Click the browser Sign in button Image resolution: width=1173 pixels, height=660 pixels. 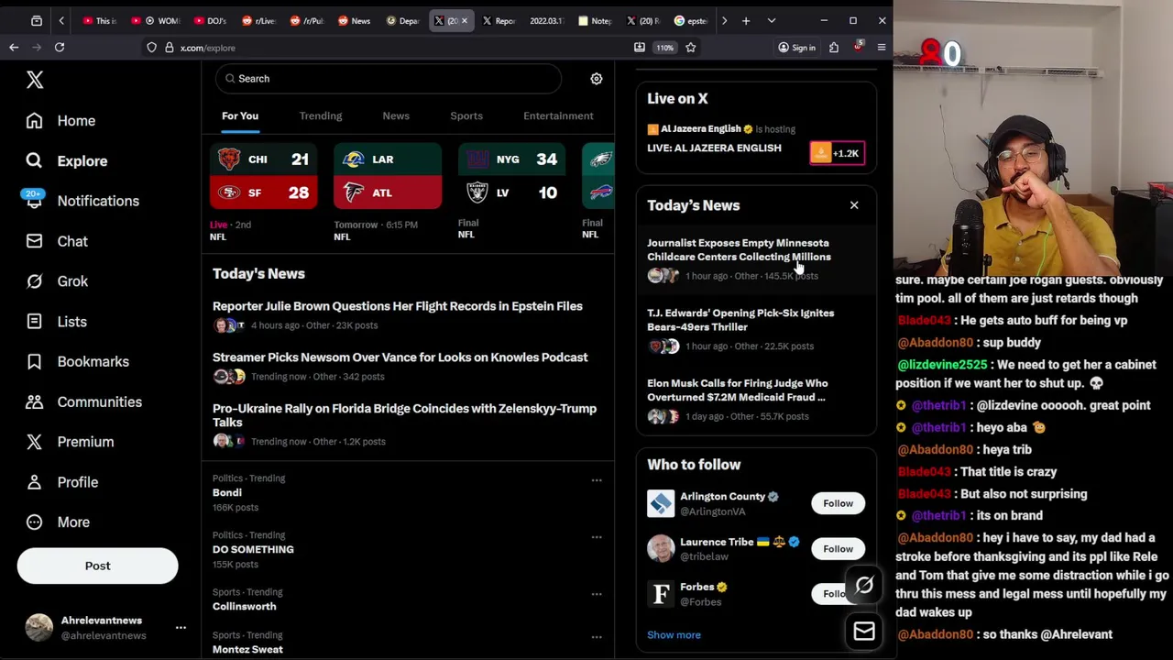tap(795, 48)
